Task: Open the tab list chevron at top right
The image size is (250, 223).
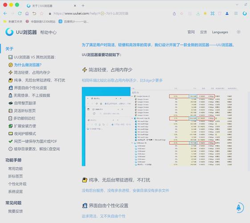Action: point(237,5)
